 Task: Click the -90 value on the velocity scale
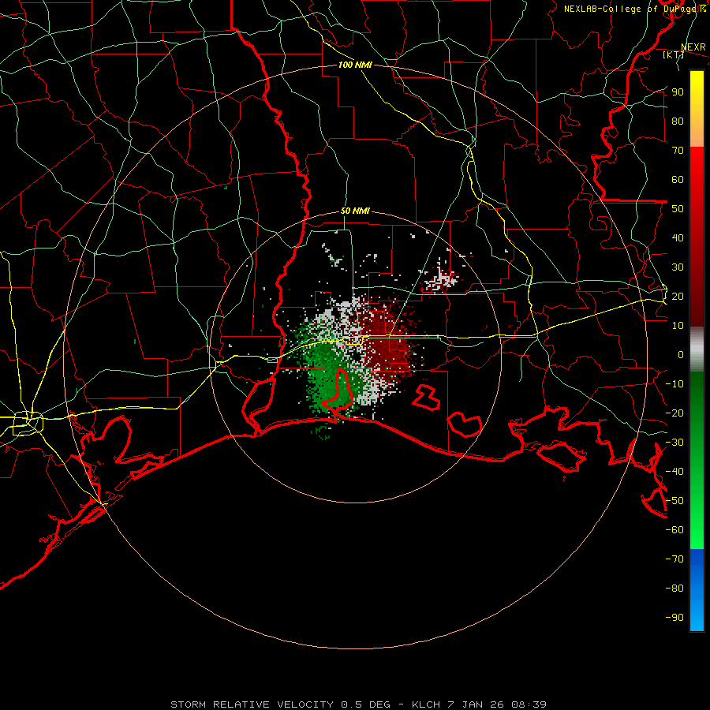[x=674, y=618]
